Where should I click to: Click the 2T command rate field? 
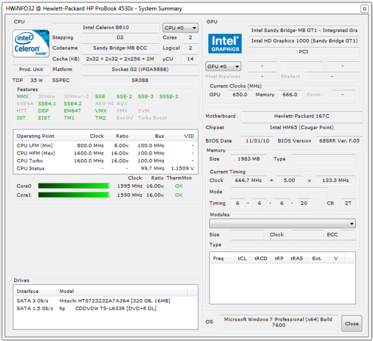[x=348, y=203]
